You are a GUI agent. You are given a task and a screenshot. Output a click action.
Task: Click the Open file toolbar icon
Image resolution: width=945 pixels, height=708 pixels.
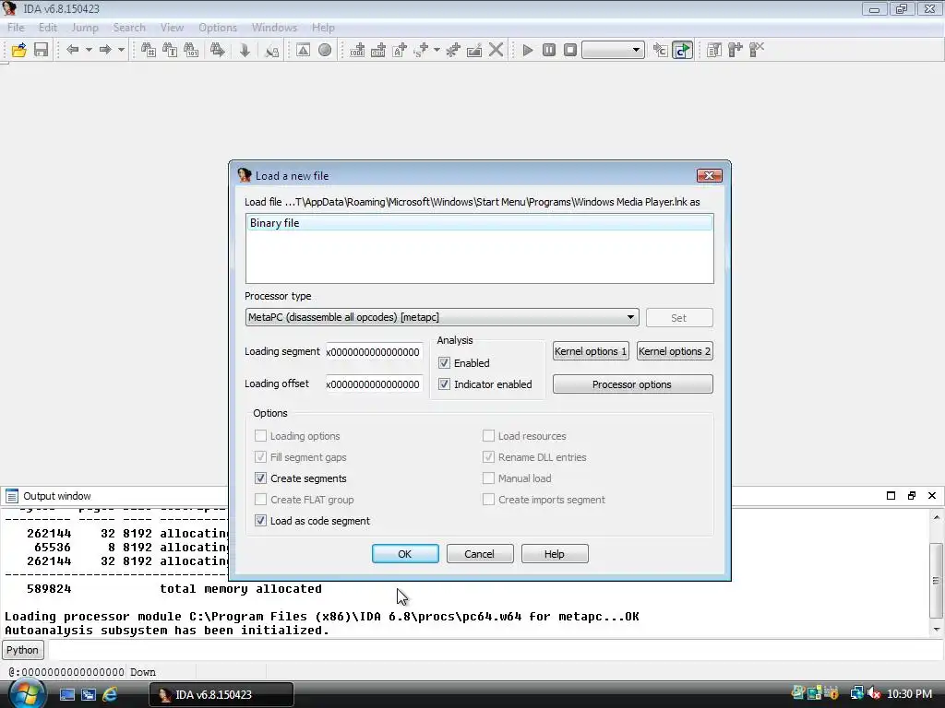(18, 50)
